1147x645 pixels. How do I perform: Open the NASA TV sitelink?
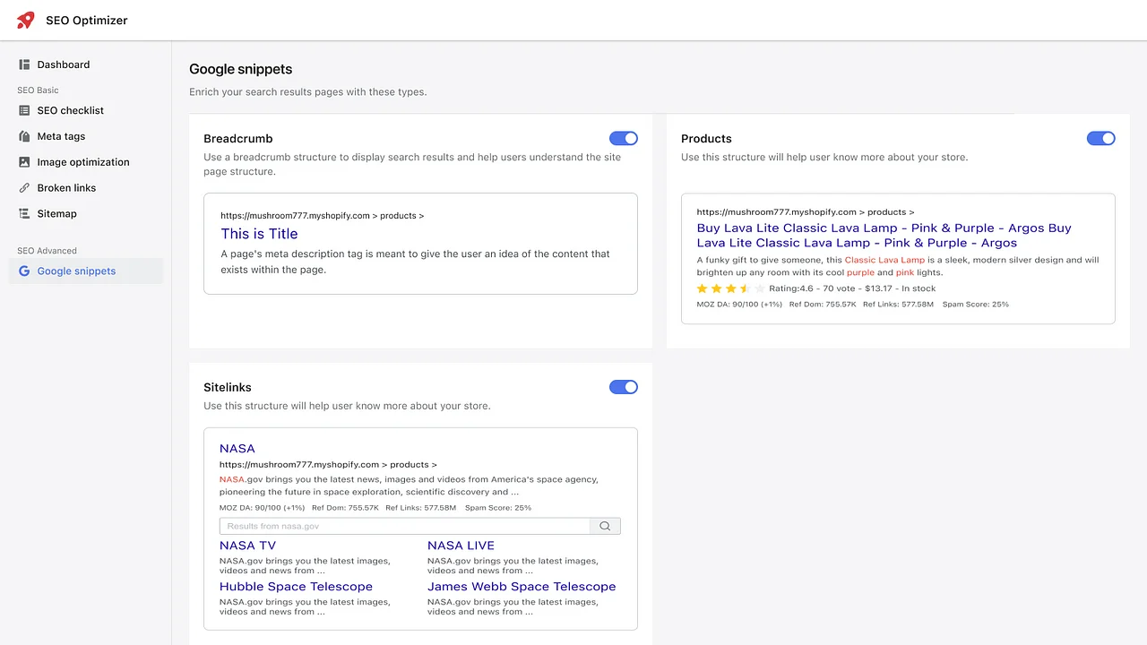(247, 545)
